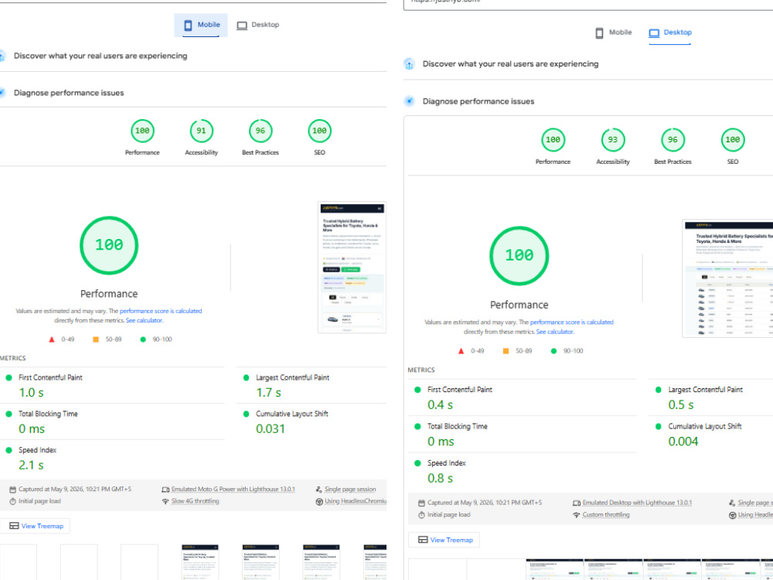Click the diagnose issues icon in right report
This screenshot has width=773, height=580.
point(409,101)
